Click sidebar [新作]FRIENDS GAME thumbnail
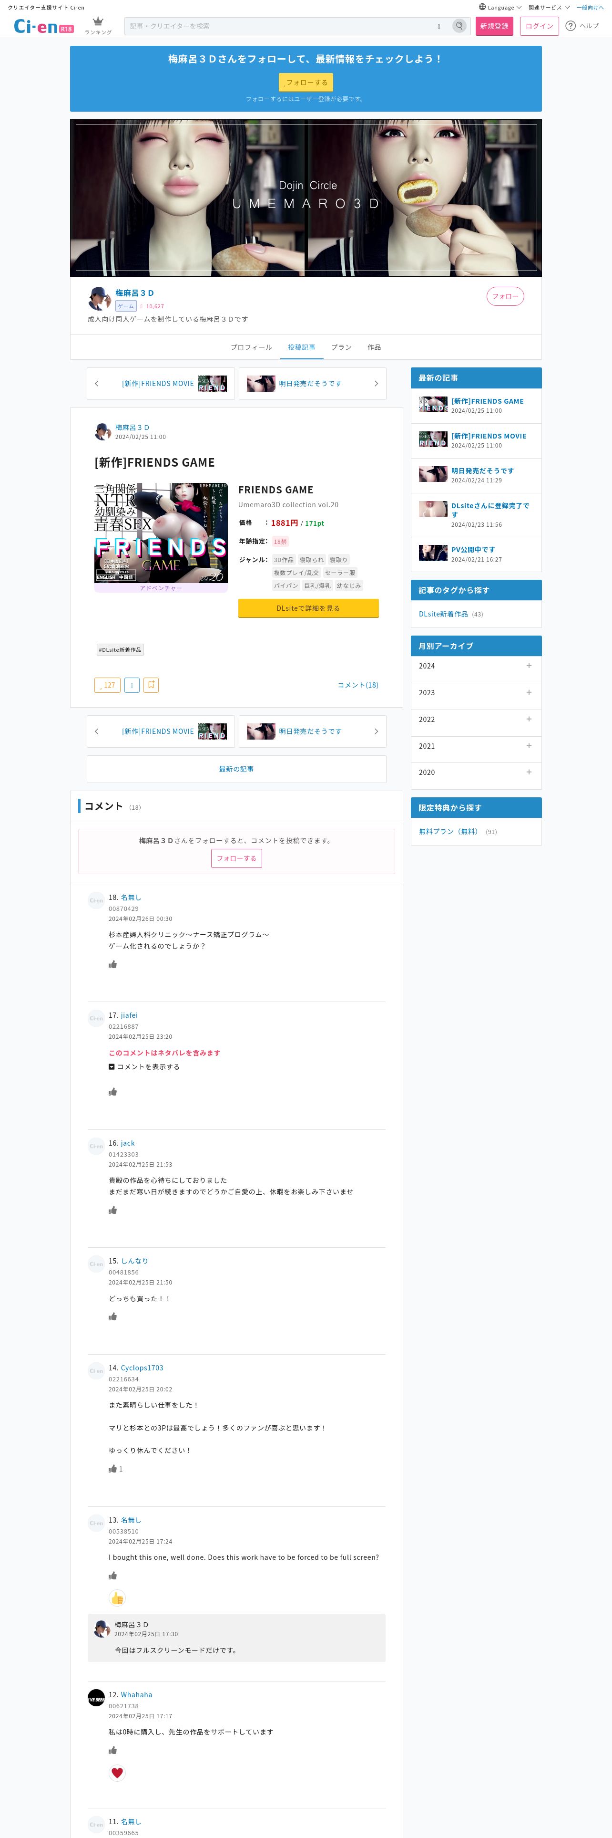Screen dimensions: 612x1838 pyautogui.click(x=433, y=405)
